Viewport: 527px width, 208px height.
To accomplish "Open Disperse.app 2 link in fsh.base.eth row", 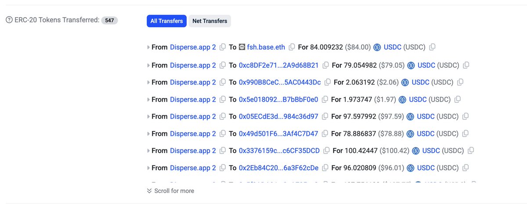I will 193,47.
